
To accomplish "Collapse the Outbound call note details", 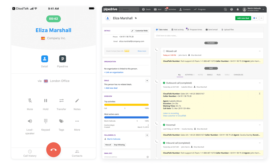I will point(259,94).
